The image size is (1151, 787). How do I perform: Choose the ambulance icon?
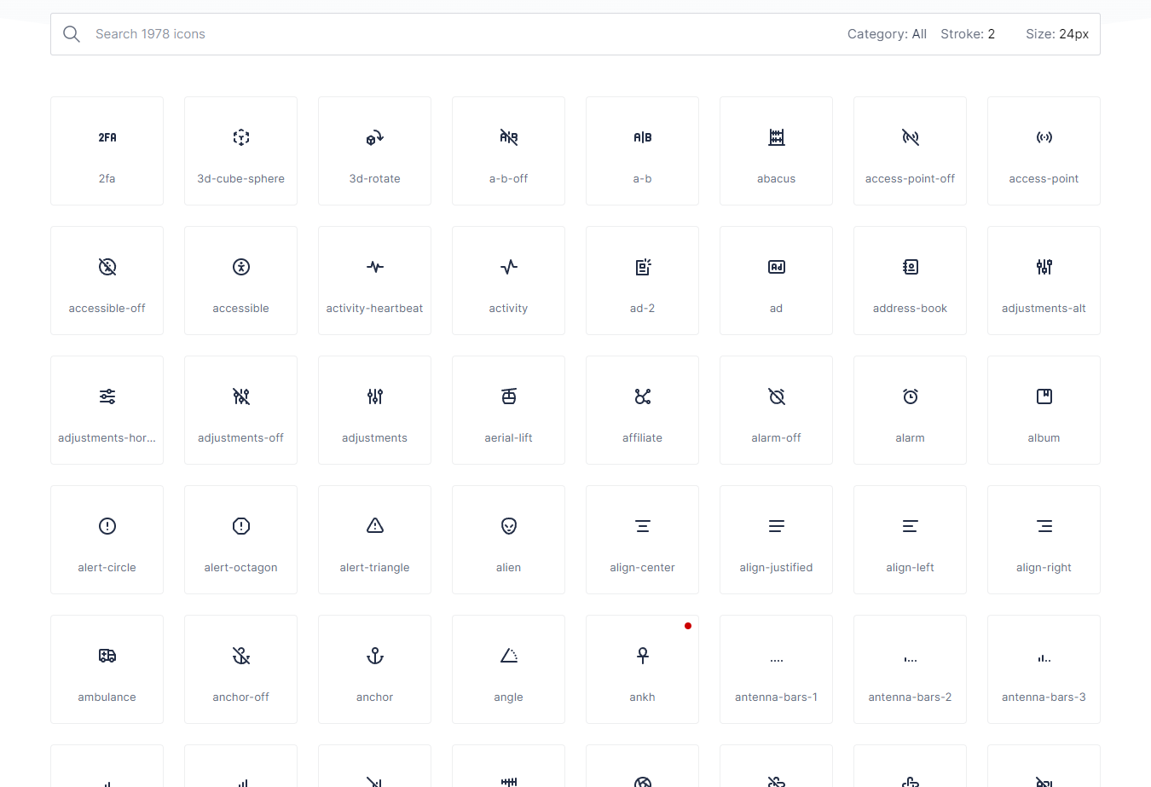click(107, 669)
